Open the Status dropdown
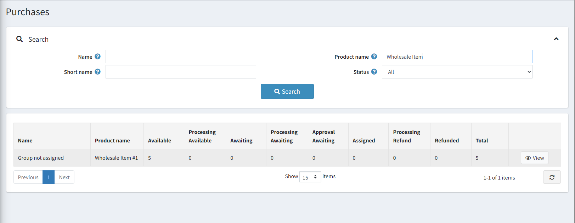The height and width of the screenshot is (223, 575). [457, 72]
